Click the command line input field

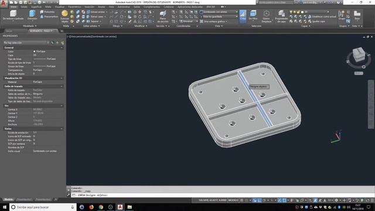point(223,195)
